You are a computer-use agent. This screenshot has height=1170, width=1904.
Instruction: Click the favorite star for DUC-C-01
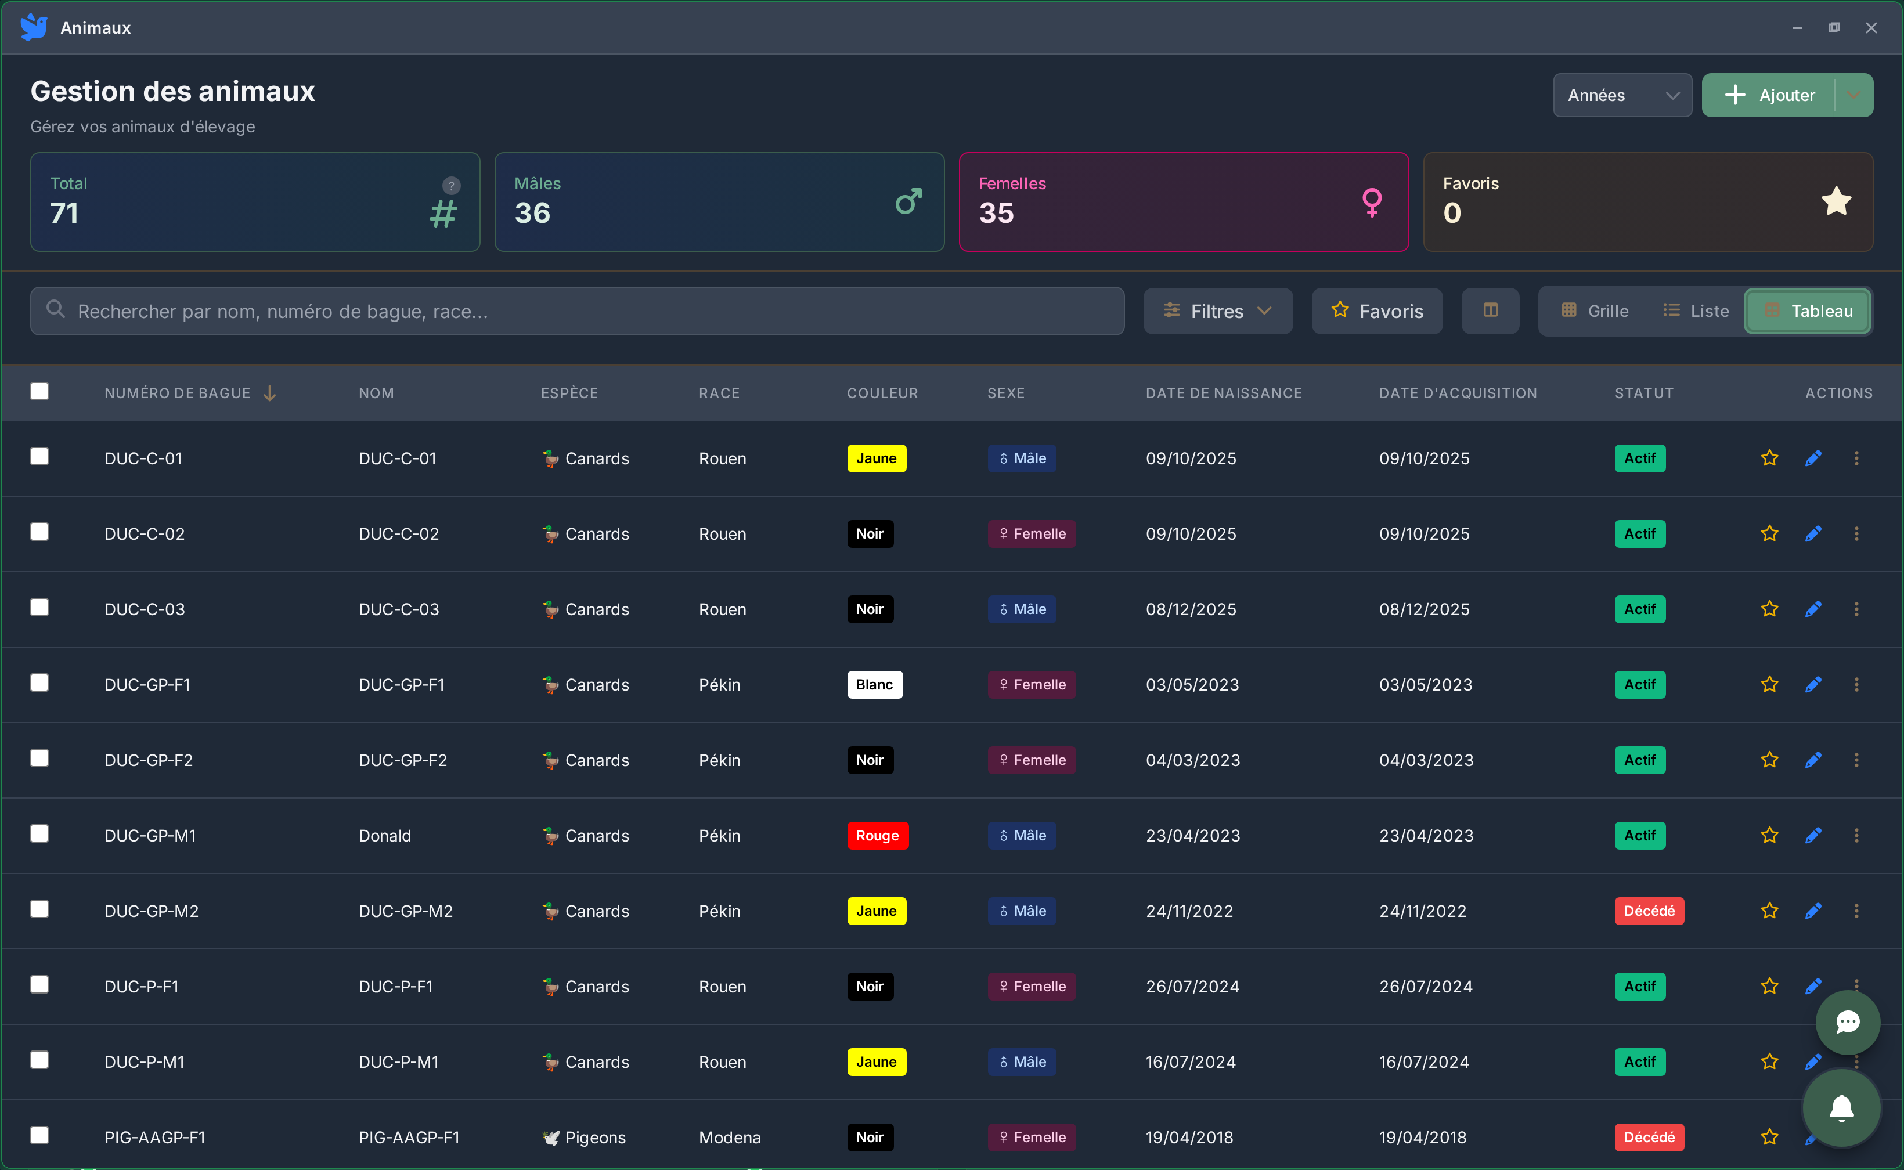pos(1769,458)
